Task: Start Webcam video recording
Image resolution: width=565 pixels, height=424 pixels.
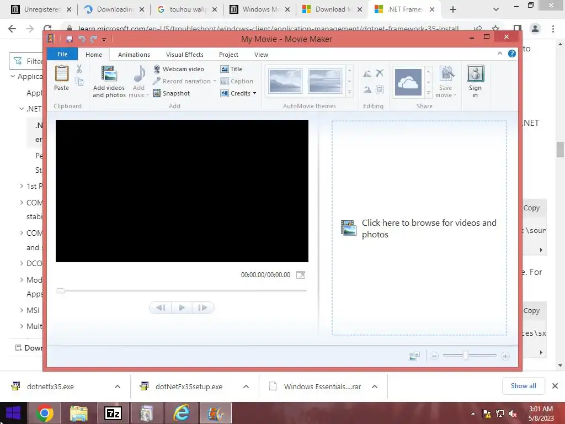Action: tap(179, 69)
